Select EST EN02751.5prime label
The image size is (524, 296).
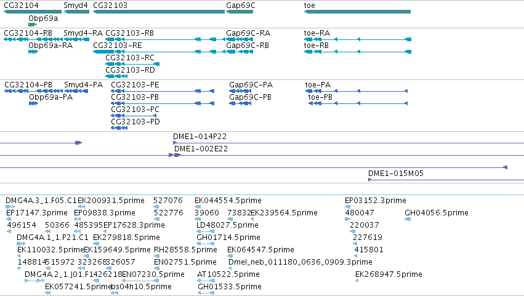(x=185, y=262)
